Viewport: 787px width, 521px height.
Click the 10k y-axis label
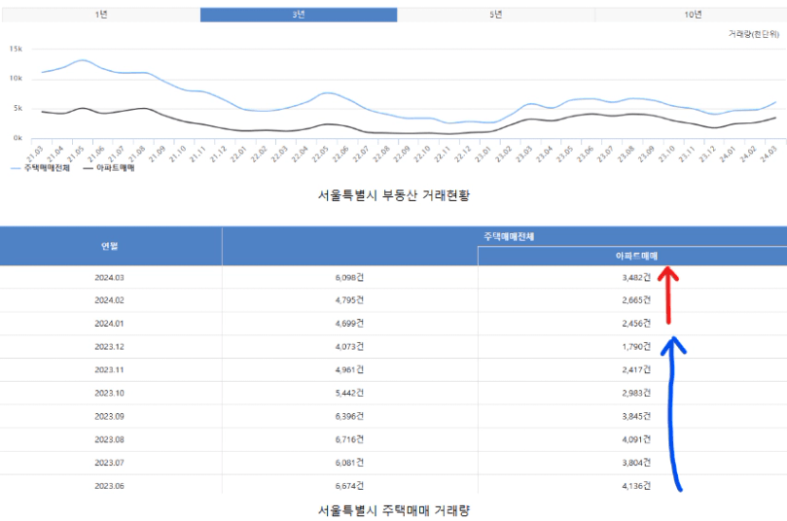(17, 78)
